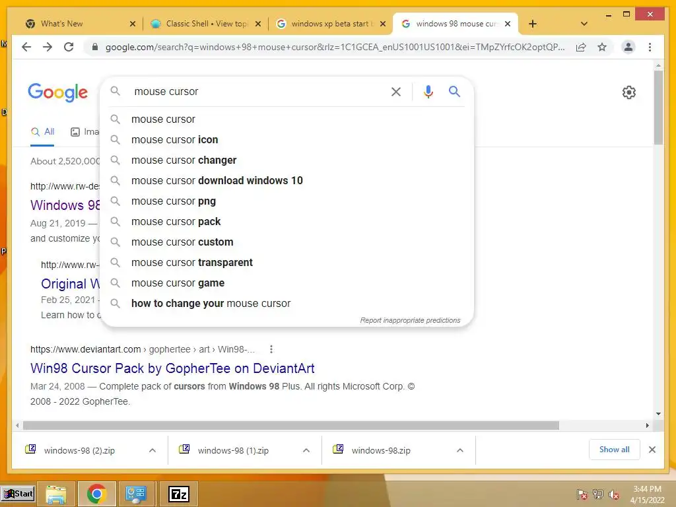Select suggestion 'mouse cursor custom'
This screenshot has height=507, width=676.
coord(287,242)
